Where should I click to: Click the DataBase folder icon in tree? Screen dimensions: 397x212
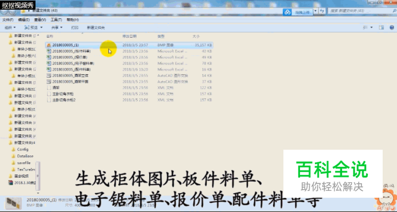tap(14, 156)
